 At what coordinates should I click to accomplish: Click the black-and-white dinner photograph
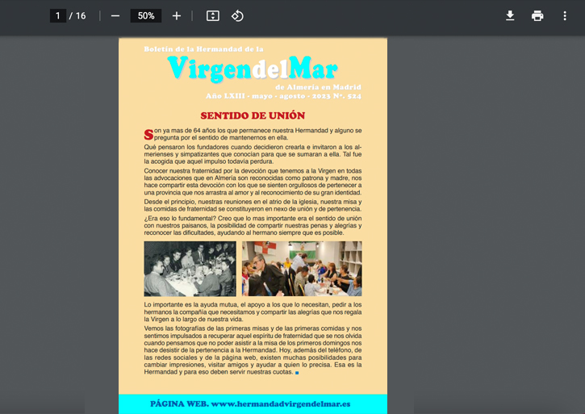pos(190,269)
